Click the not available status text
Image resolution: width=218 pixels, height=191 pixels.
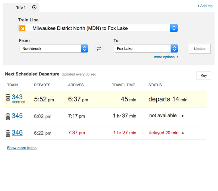coord(163,116)
